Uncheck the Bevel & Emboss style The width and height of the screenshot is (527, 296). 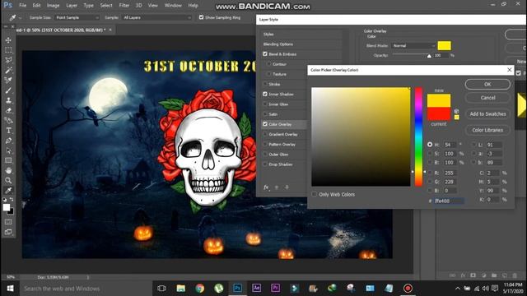pos(265,54)
